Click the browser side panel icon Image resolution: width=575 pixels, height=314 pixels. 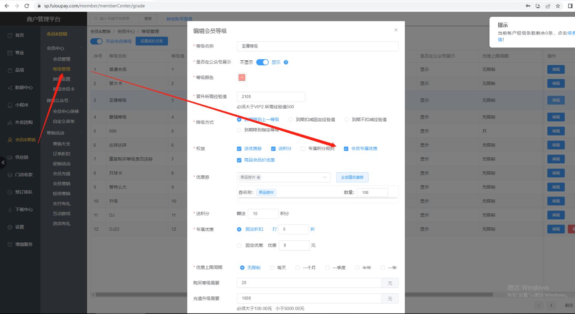(x=570, y=6)
